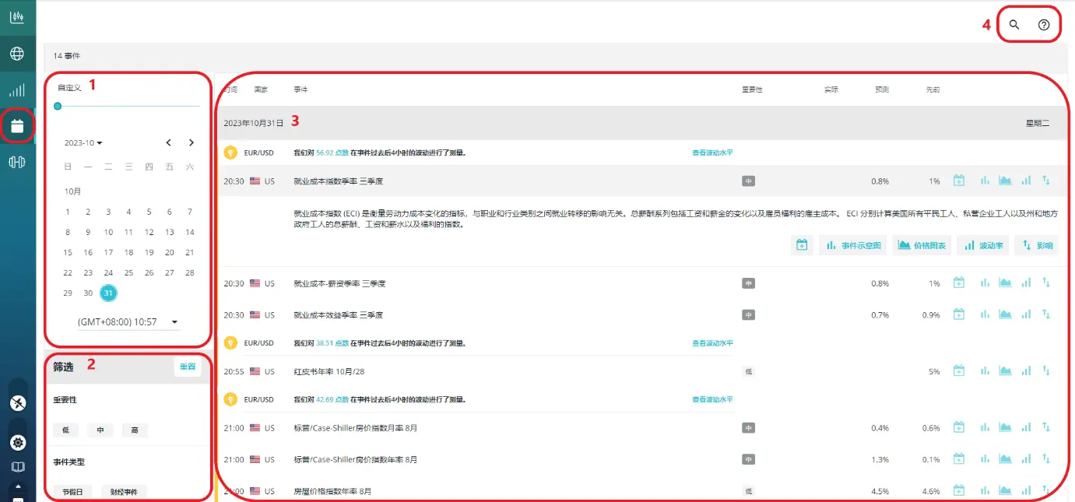1075x502 pixels.
Task: Enable the 高 importance filter
Action: point(134,430)
